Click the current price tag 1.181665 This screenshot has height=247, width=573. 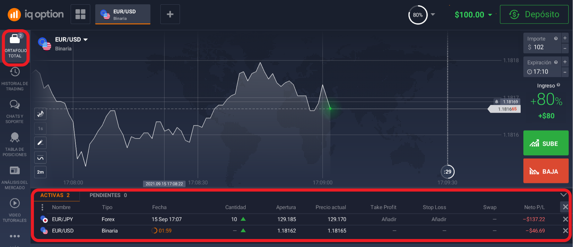(x=504, y=109)
